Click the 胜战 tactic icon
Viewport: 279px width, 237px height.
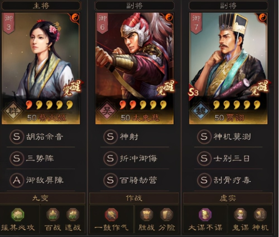point(146,215)
